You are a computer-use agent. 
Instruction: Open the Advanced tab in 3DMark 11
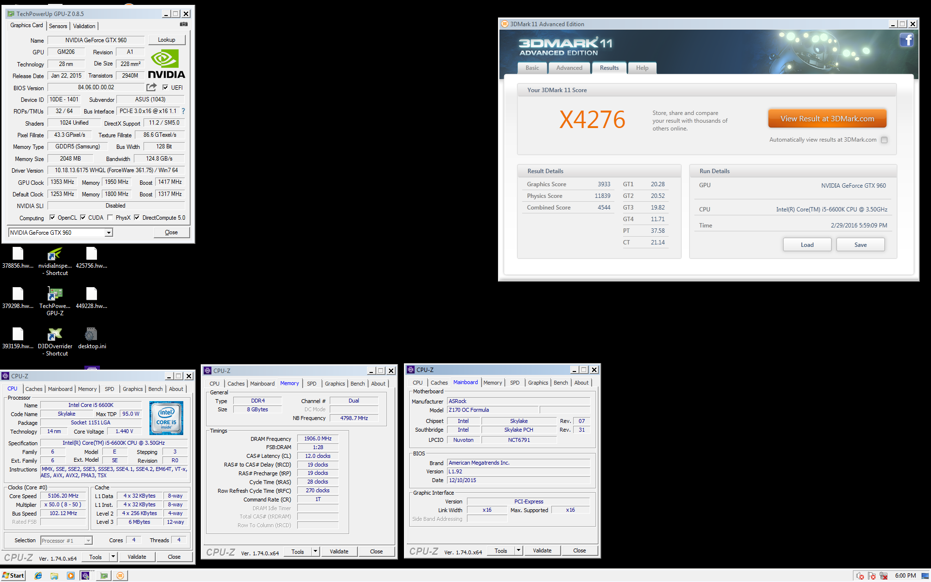[x=569, y=68]
